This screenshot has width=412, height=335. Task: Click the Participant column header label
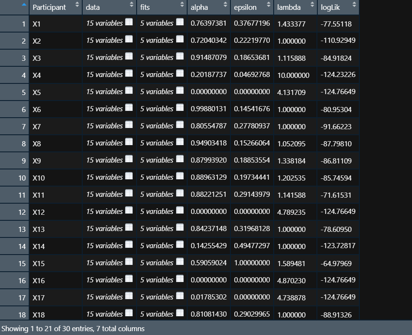click(x=49, y=7)
